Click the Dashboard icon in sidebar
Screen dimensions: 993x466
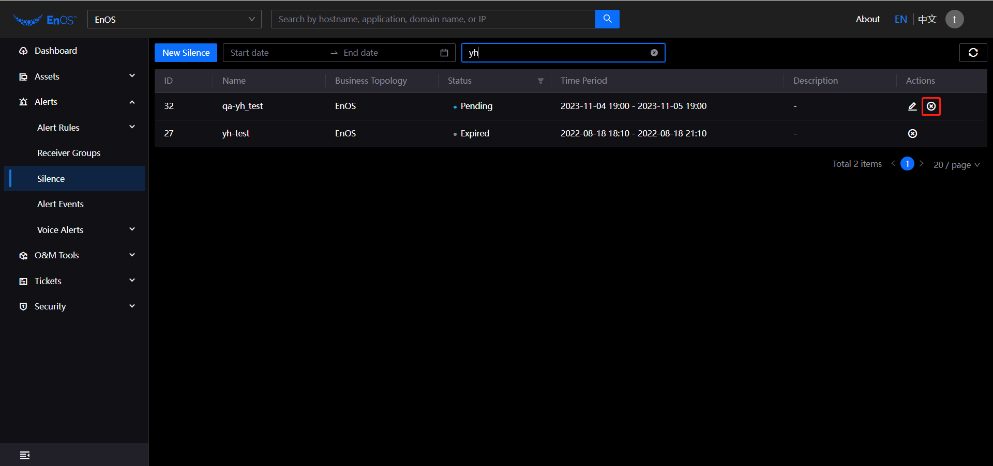pos(23,51)
